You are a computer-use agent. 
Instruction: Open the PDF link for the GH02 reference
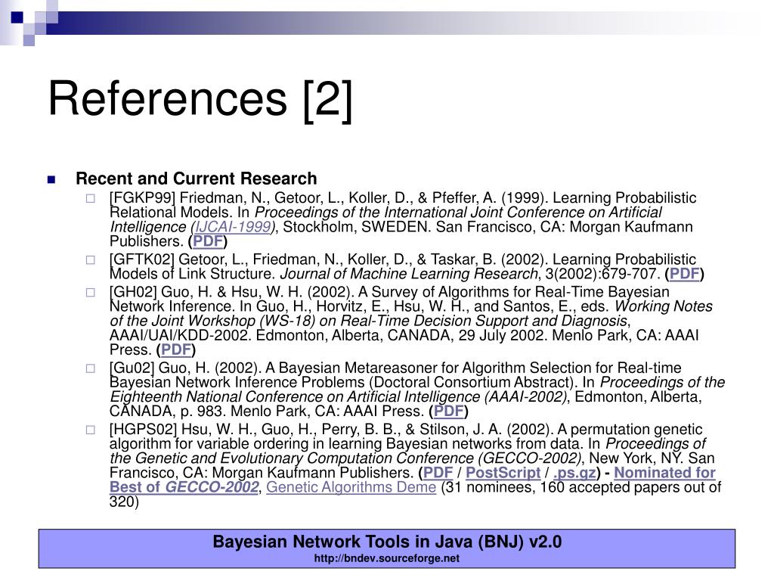[x=176, y=350]
